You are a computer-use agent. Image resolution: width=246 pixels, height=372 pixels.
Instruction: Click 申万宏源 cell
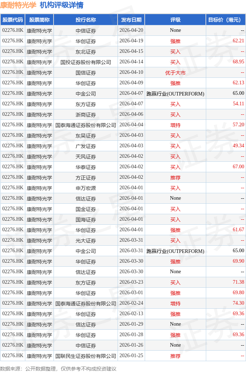86,188
